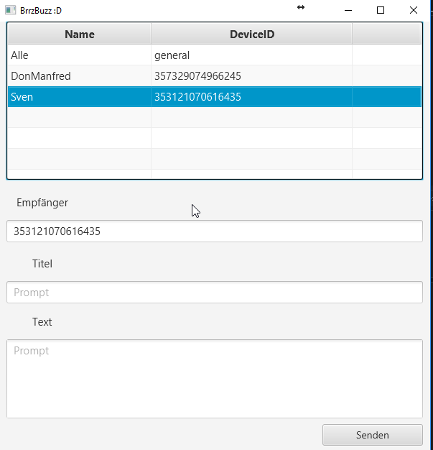Sort table by the Name column header
This screenshot has width=433, height=450.
[x=79, y=34]
